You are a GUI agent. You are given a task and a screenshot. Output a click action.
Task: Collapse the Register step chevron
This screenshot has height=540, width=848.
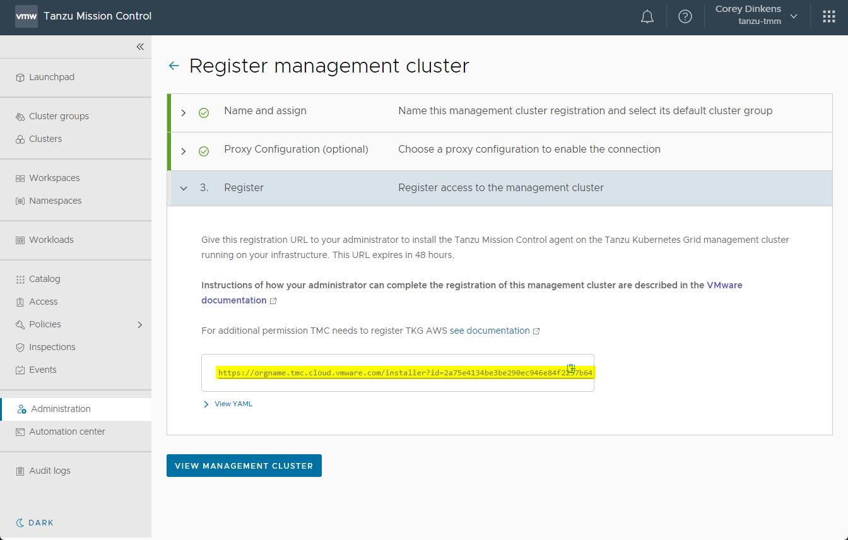tap(184, 188)
